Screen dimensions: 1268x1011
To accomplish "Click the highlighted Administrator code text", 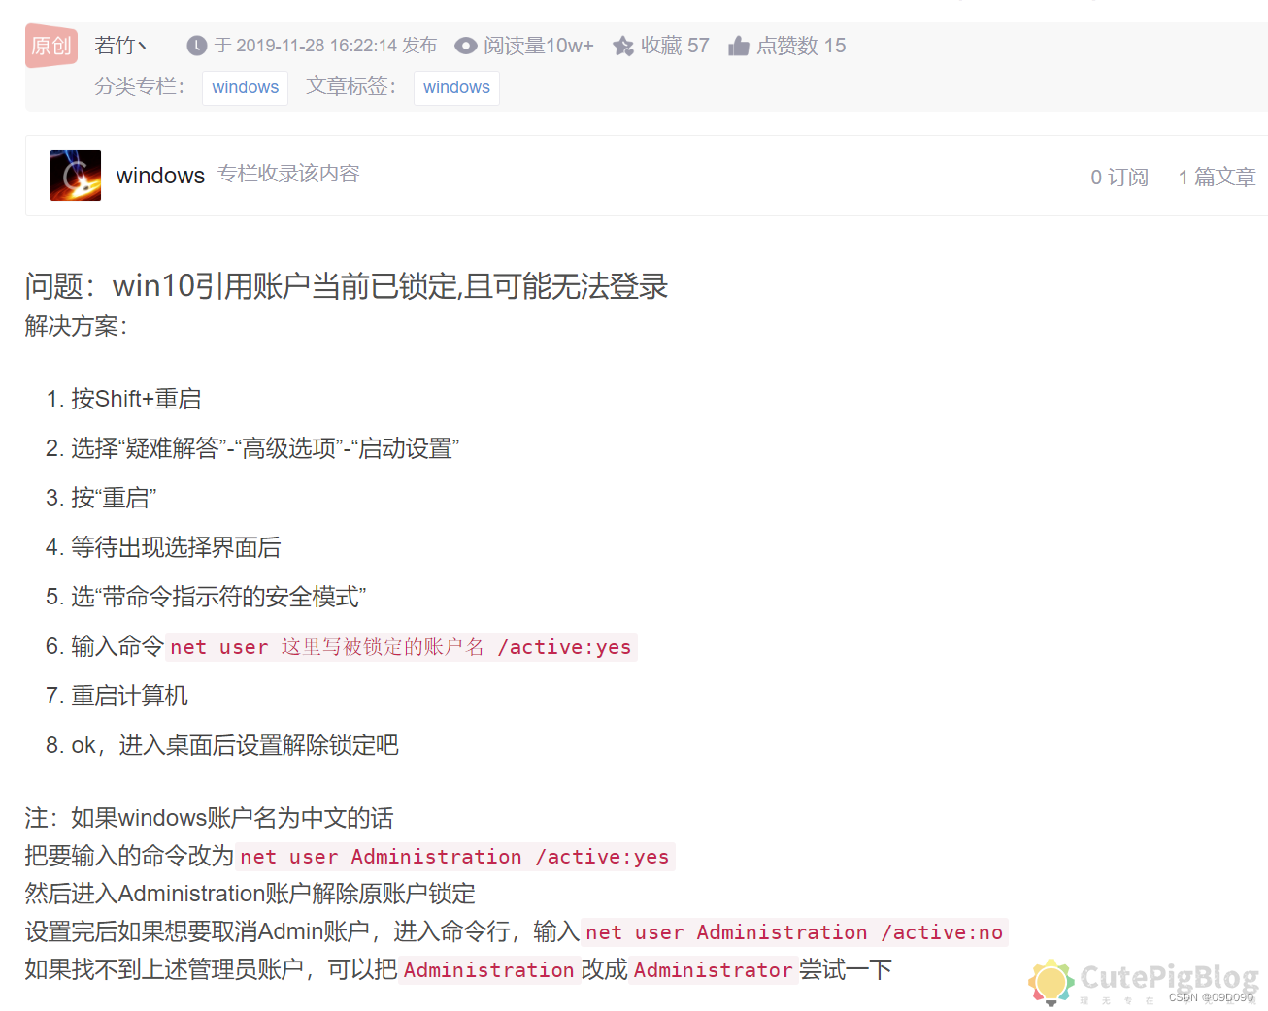I will [x=713, y=969].
